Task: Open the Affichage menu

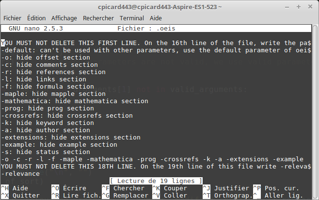Action: (x=64, y=18)
